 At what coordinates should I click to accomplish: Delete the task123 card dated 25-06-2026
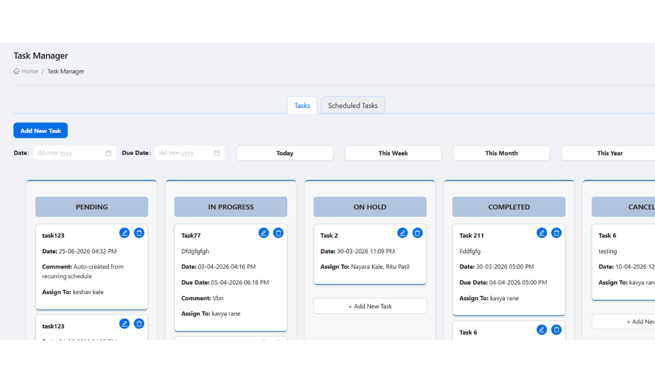pyautogui.click(x=139, y=233)
